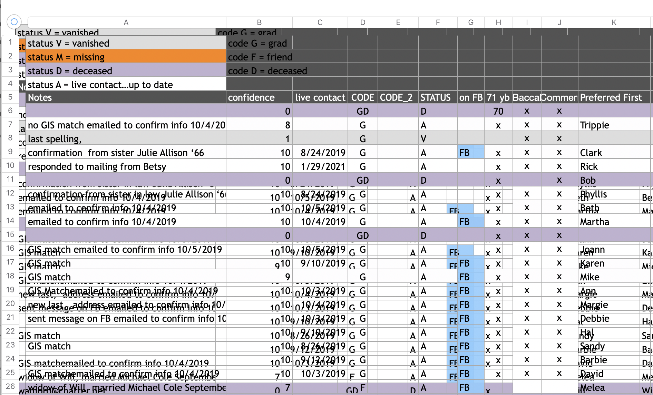Click confidence value '8' in Trippie's row

pos(259,125)
